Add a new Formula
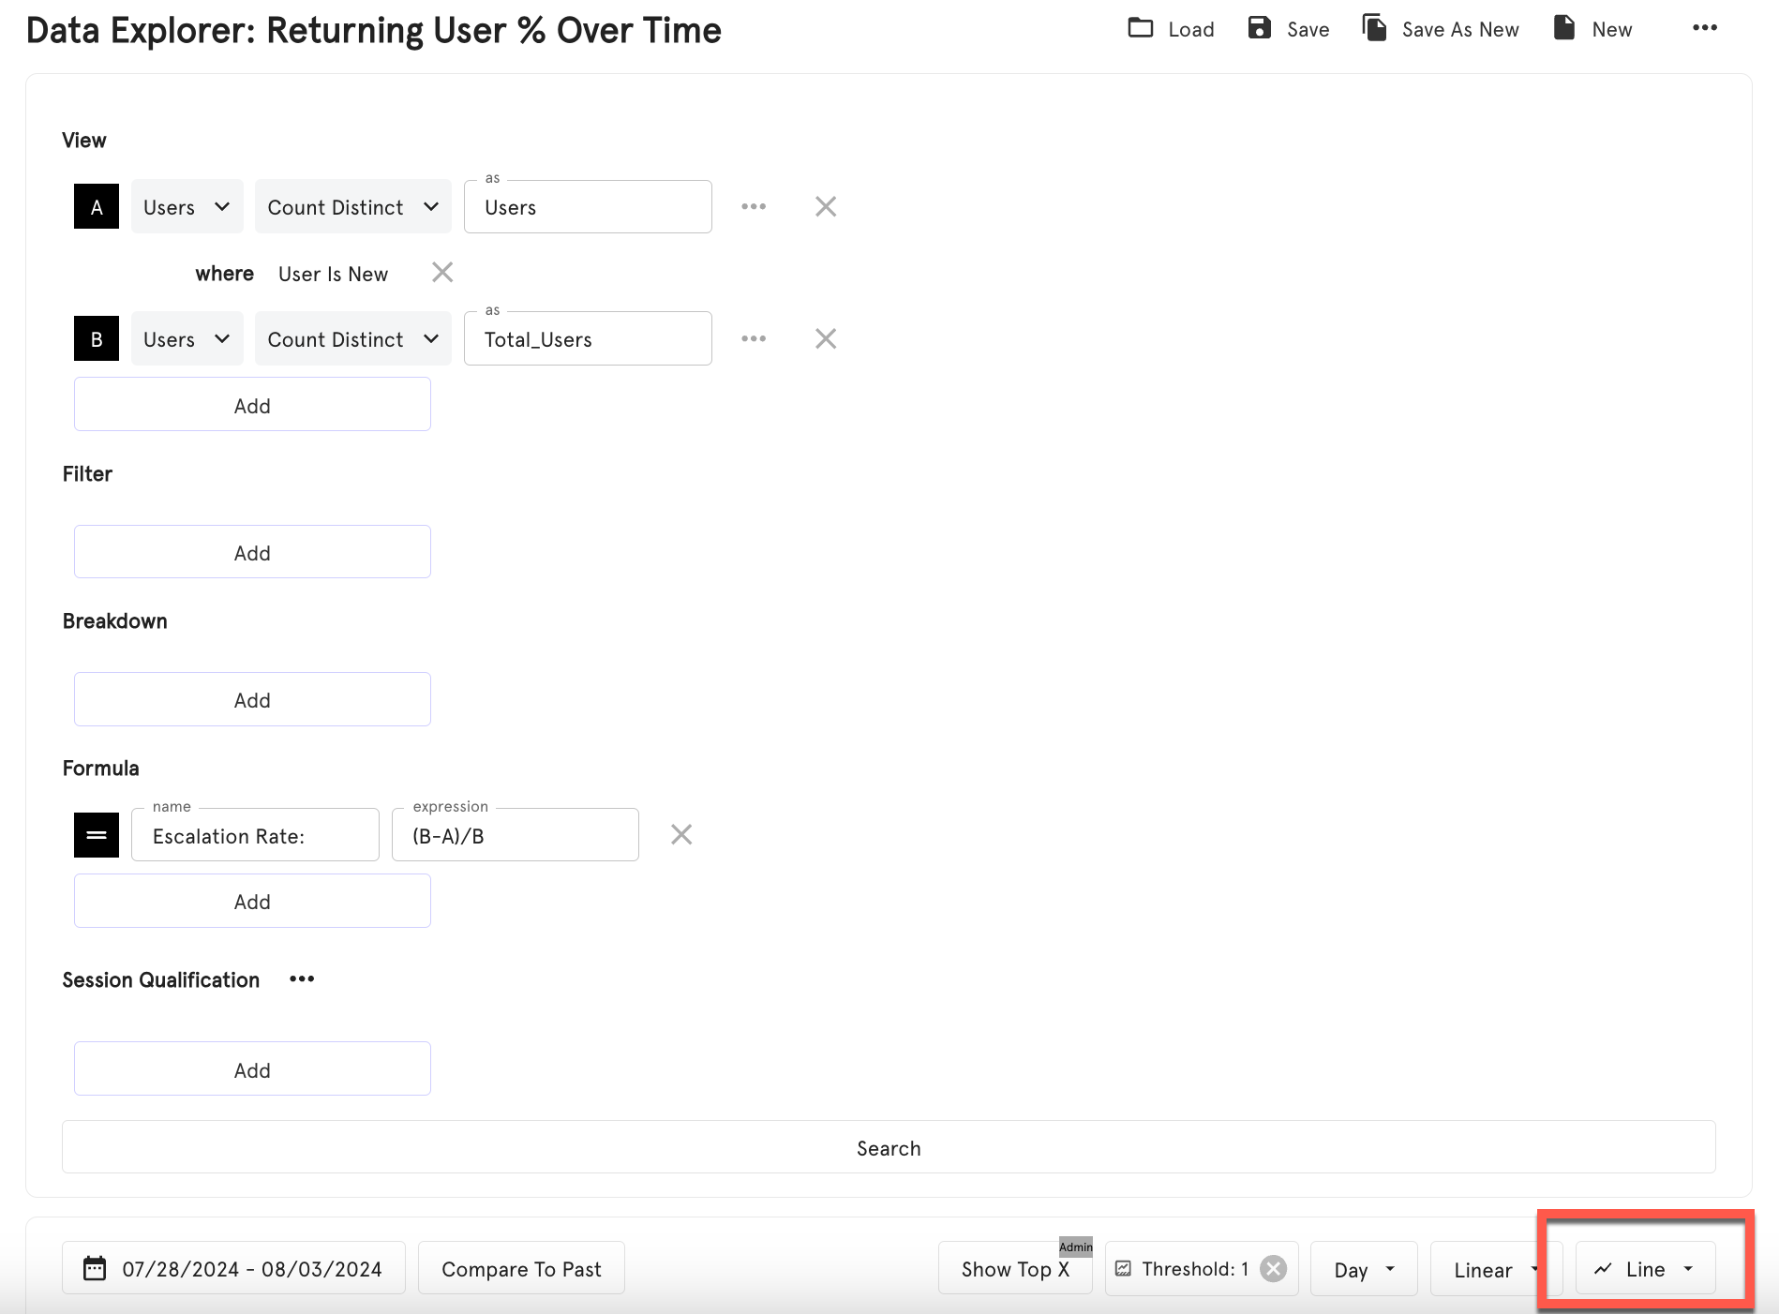 (252, 901)
